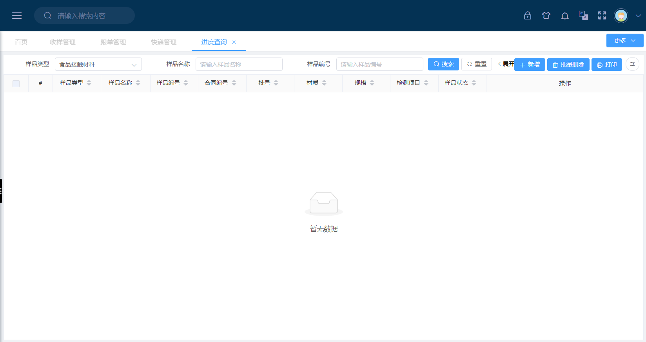Open column settings round icon
The width and height of the screenshot is (646, 342).
point(632,64)
